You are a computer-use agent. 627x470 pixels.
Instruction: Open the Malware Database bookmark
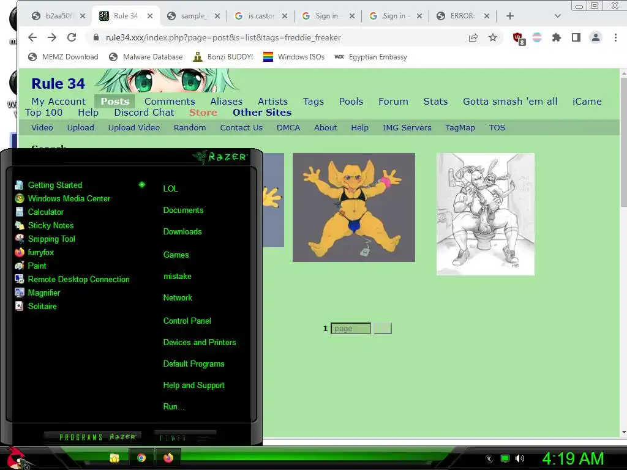pyautogui.click(x=146, y=57)
